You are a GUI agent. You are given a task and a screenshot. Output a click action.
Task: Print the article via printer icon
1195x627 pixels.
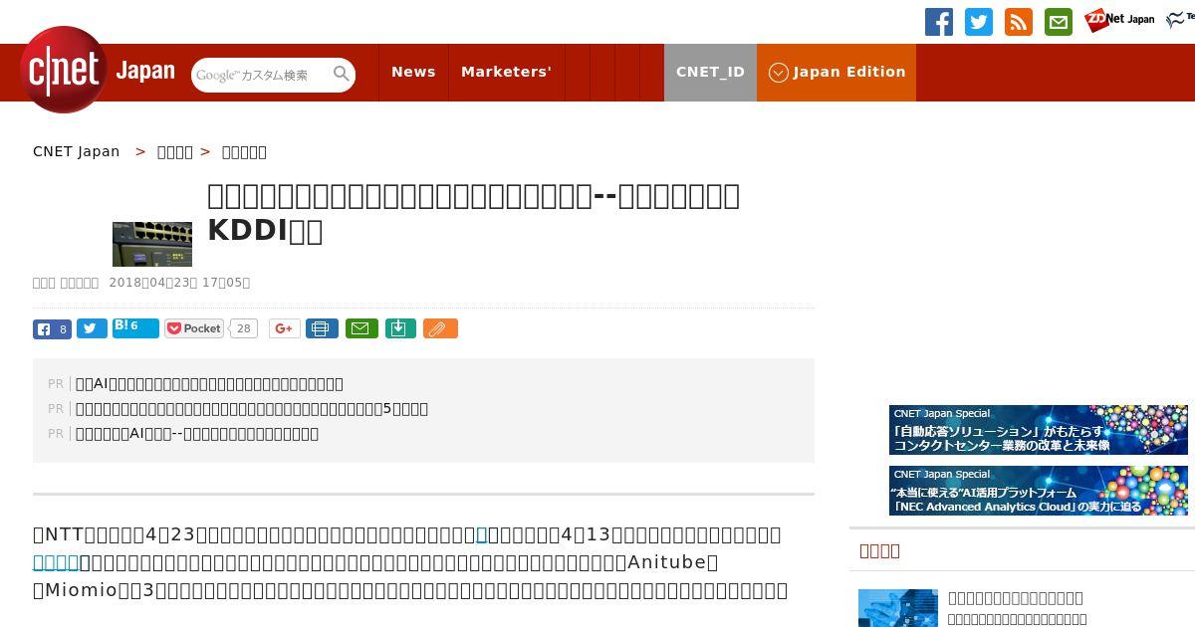pyautogui.click(x=322, y=328)
